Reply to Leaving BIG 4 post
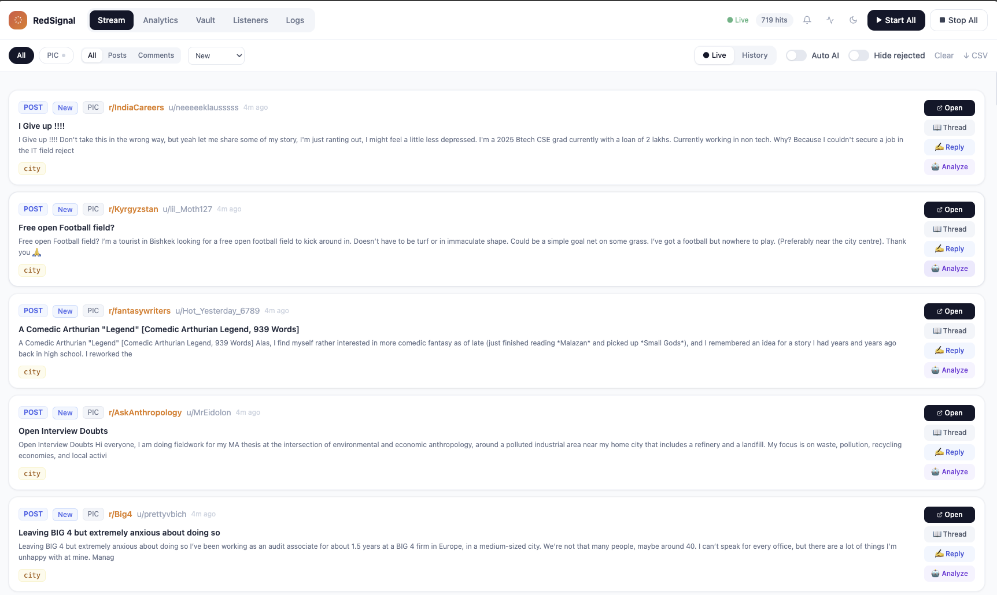This screenshot has height=595, width=997. (950, 554)
